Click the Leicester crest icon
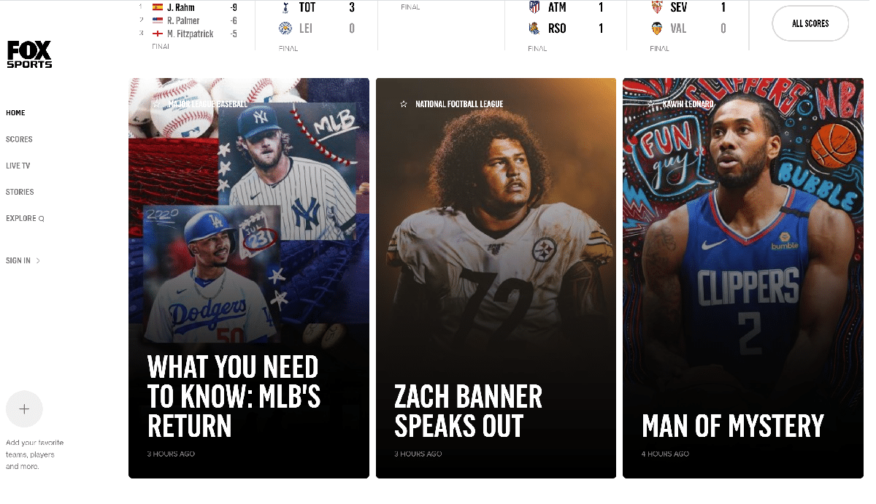876x504 pixels. [285, 28]
